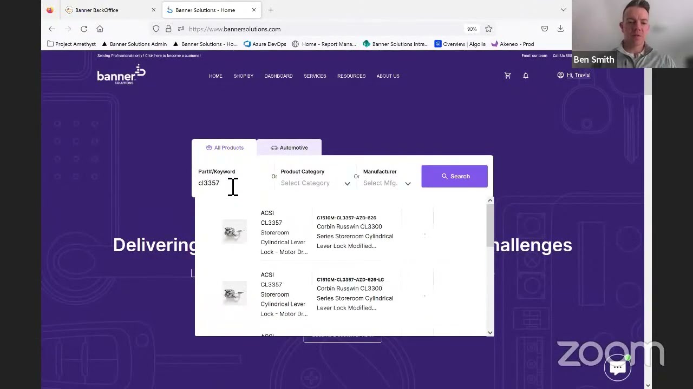Viewport: 693px width, 389px height.
Task: Open the Akeneo - Prod bookmark
Action: [512, 44]
